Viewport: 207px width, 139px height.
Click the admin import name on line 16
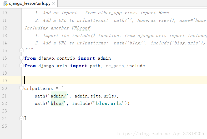pyautogui.click(x=104, y=58)
